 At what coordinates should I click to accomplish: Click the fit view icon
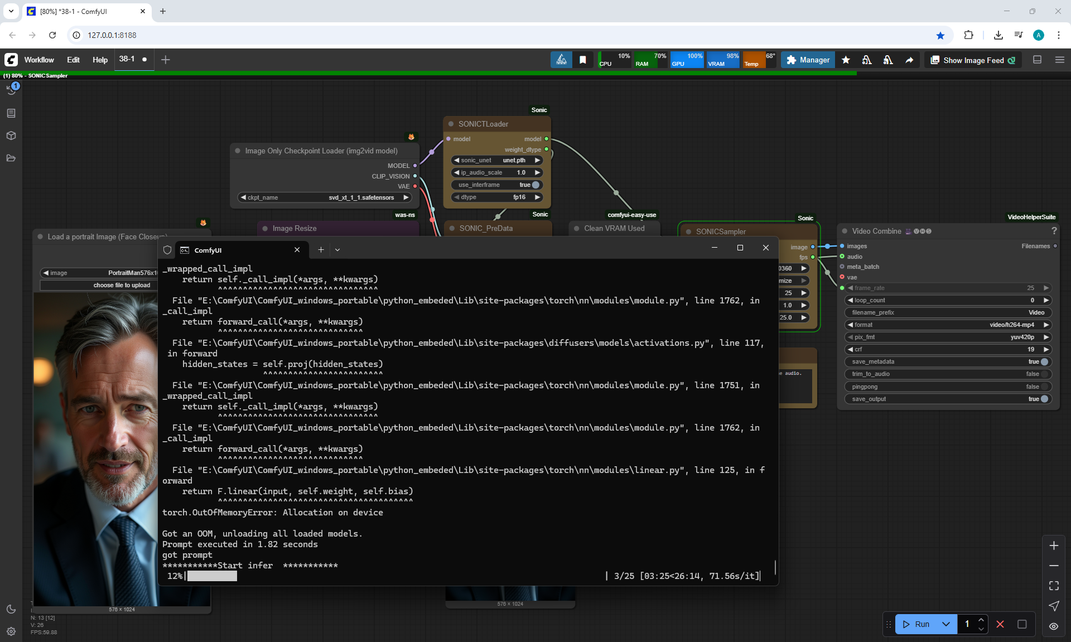click(1054, 586)
